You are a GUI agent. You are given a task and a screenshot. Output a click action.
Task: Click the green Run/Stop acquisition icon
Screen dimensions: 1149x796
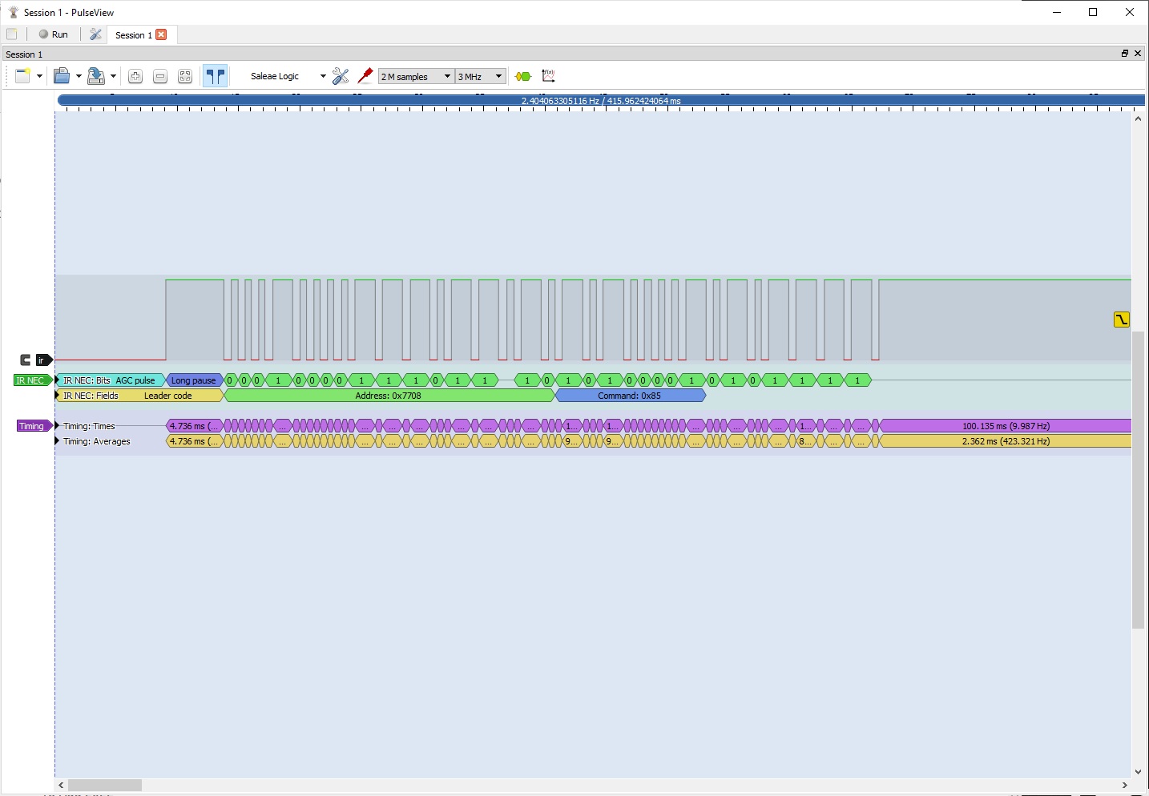coord(522,75)
